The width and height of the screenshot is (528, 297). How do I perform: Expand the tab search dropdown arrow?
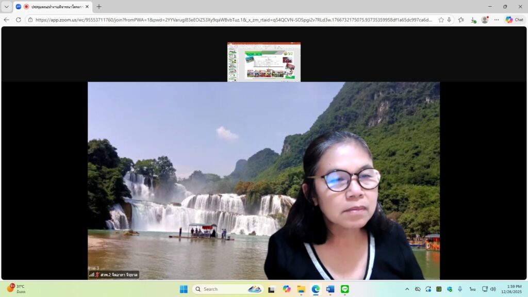[x=7, y=7]
